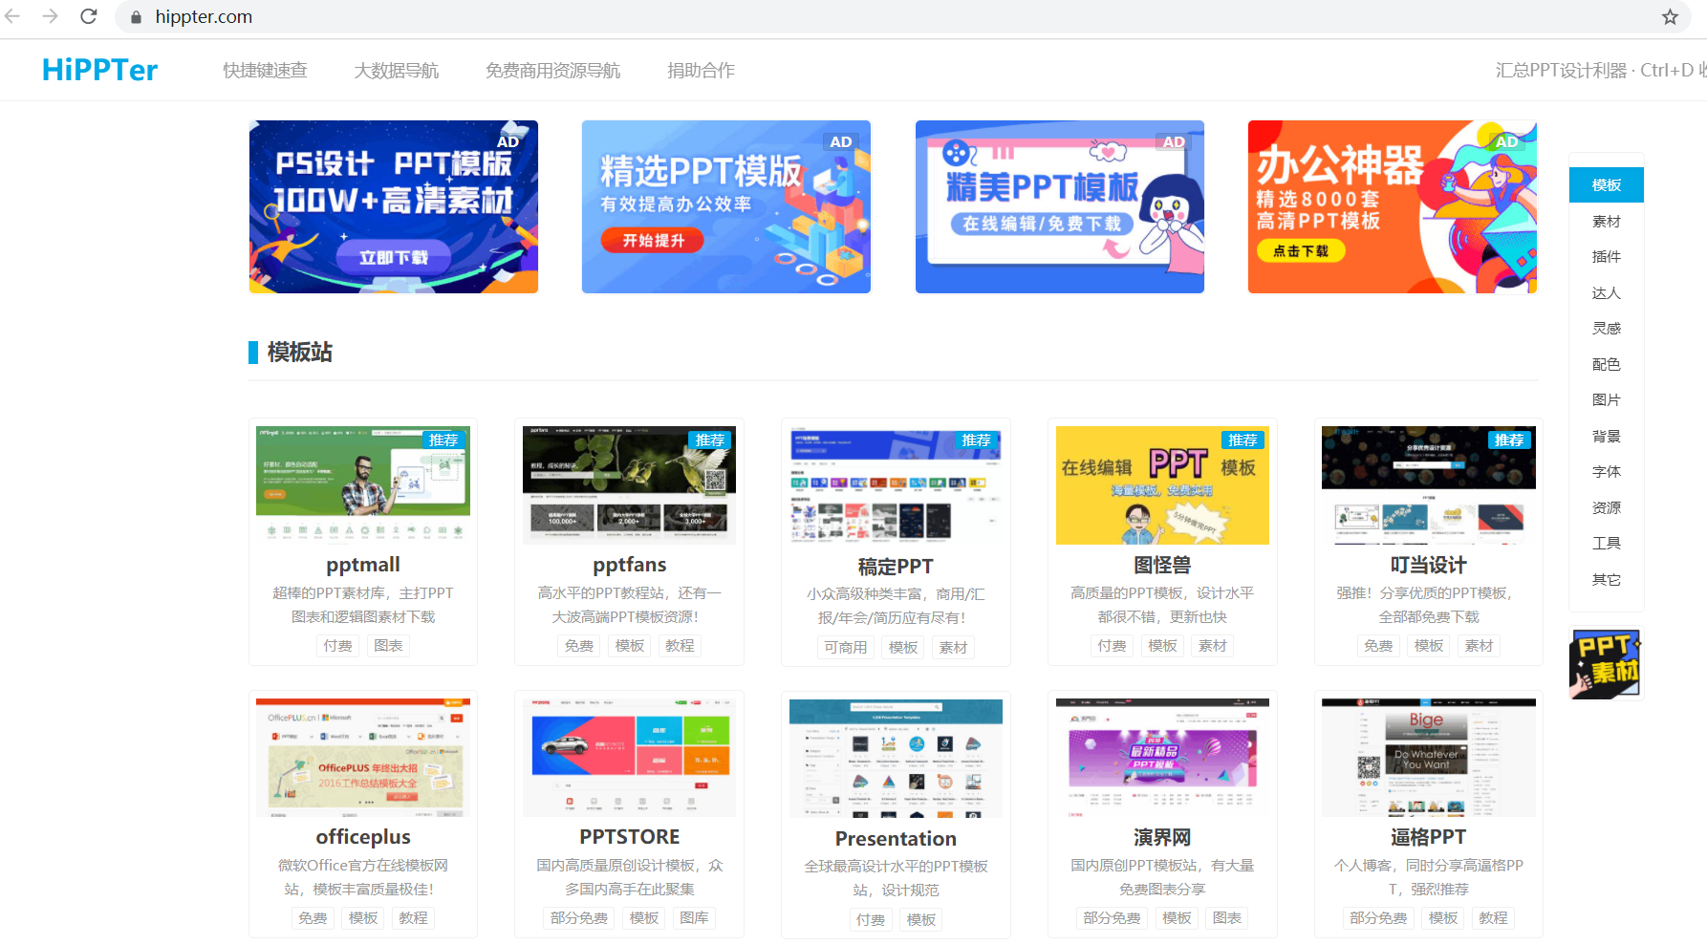Open 捐助合作 menu item
1707x945 pixels.
701,70
